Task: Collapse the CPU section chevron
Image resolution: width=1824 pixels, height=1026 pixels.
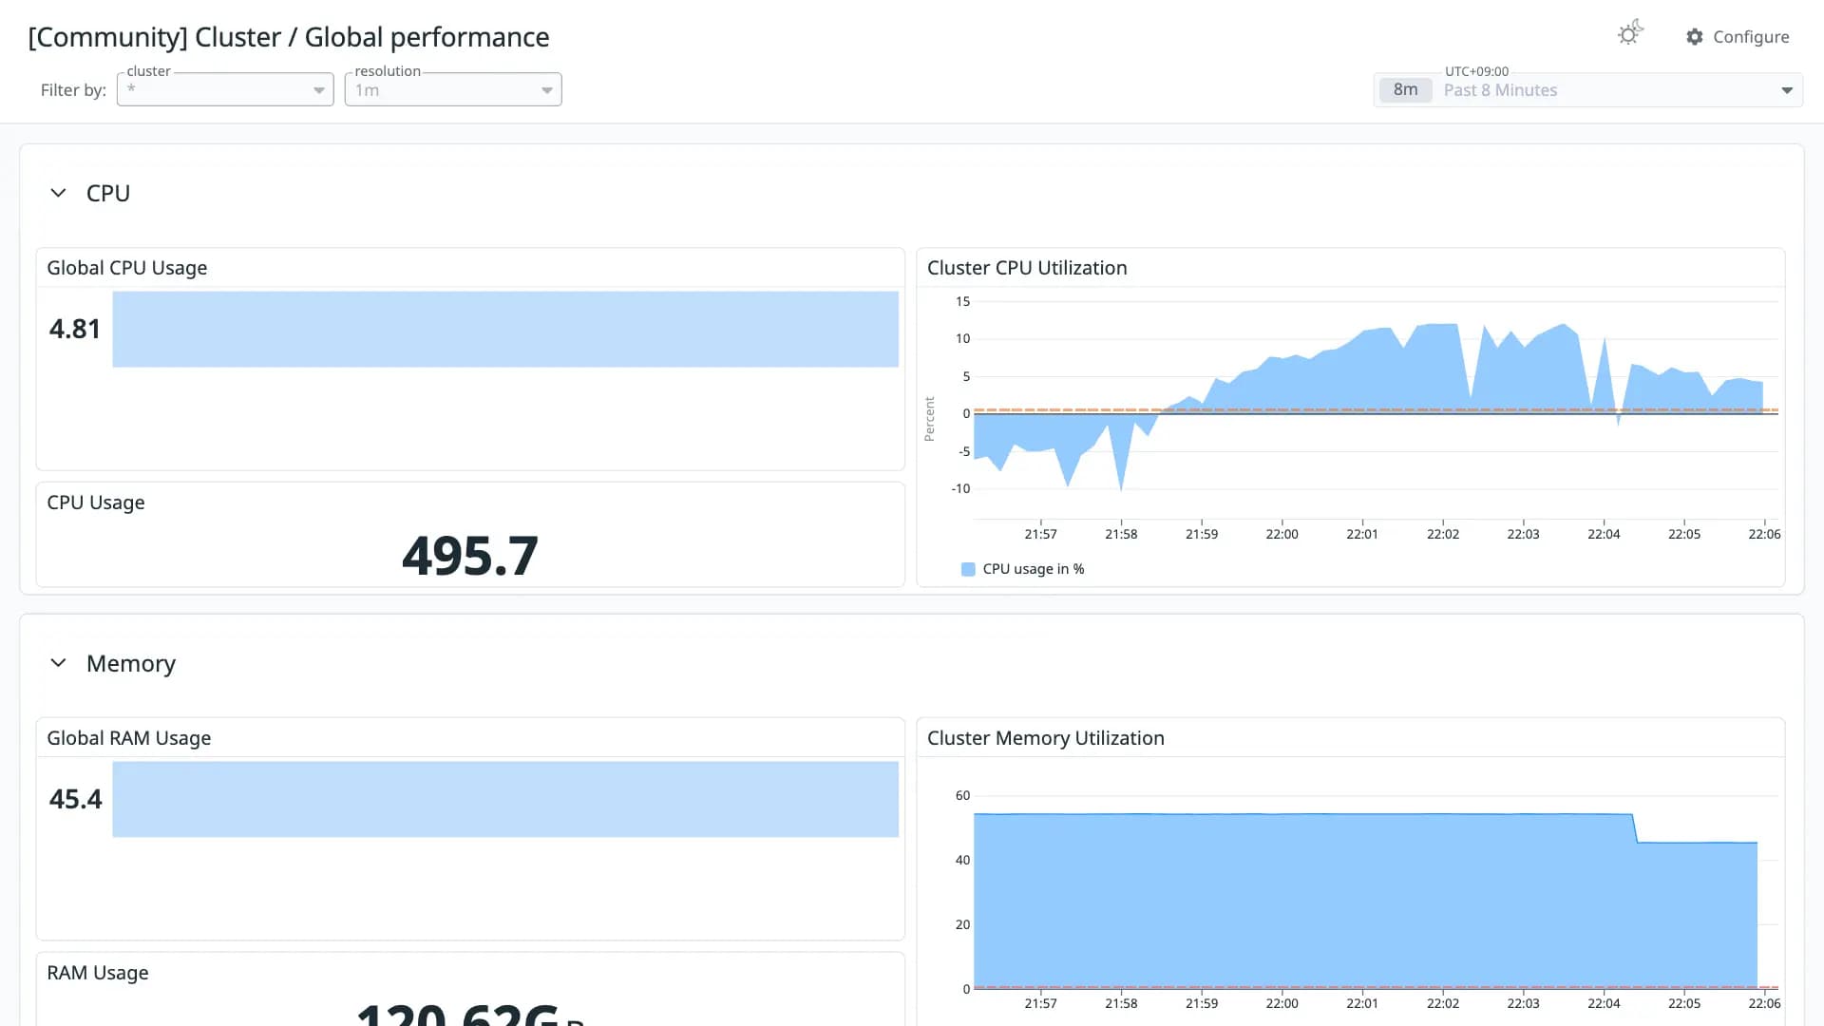Action: point(58,193)
